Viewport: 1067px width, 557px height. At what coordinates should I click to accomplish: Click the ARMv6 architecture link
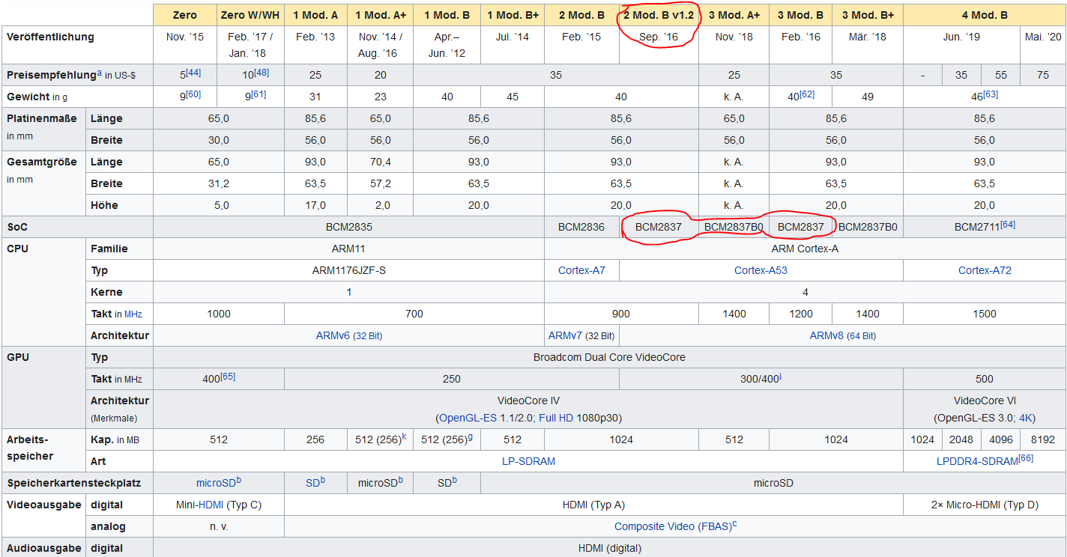tap(332, 336)
